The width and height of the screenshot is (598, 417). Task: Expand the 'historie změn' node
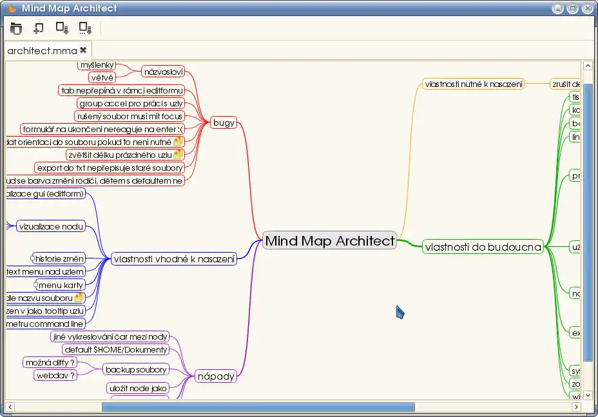(32, 258)
